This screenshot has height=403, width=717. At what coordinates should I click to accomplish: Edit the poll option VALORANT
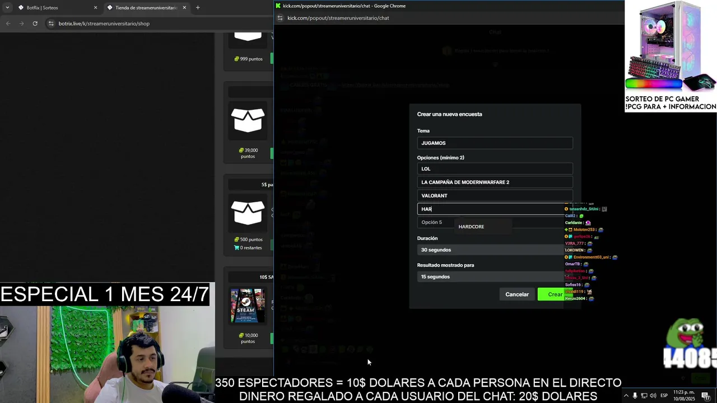coord(495,195)
